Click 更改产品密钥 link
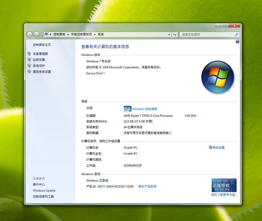Screen dimensions: 262x221 tap(147, 186)
